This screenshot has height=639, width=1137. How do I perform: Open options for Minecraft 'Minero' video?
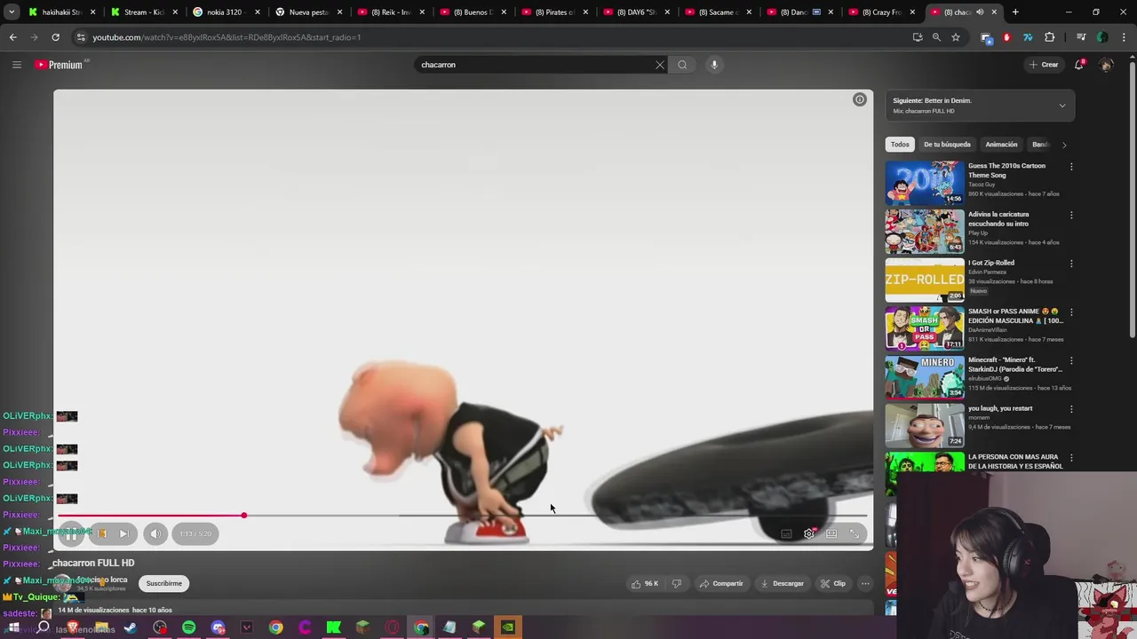click(1071, 361)
